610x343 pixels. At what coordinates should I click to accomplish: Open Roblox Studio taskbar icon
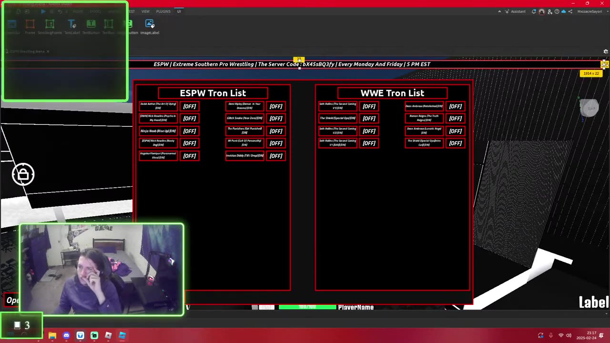pyautogui.click(x=122, y=335)
